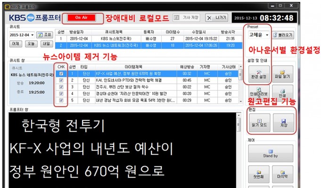Viewport: 321px width, 188px height.
Task: Maximize the KBS prompter window
Action: pyautogui.click(x=280, y=6)
